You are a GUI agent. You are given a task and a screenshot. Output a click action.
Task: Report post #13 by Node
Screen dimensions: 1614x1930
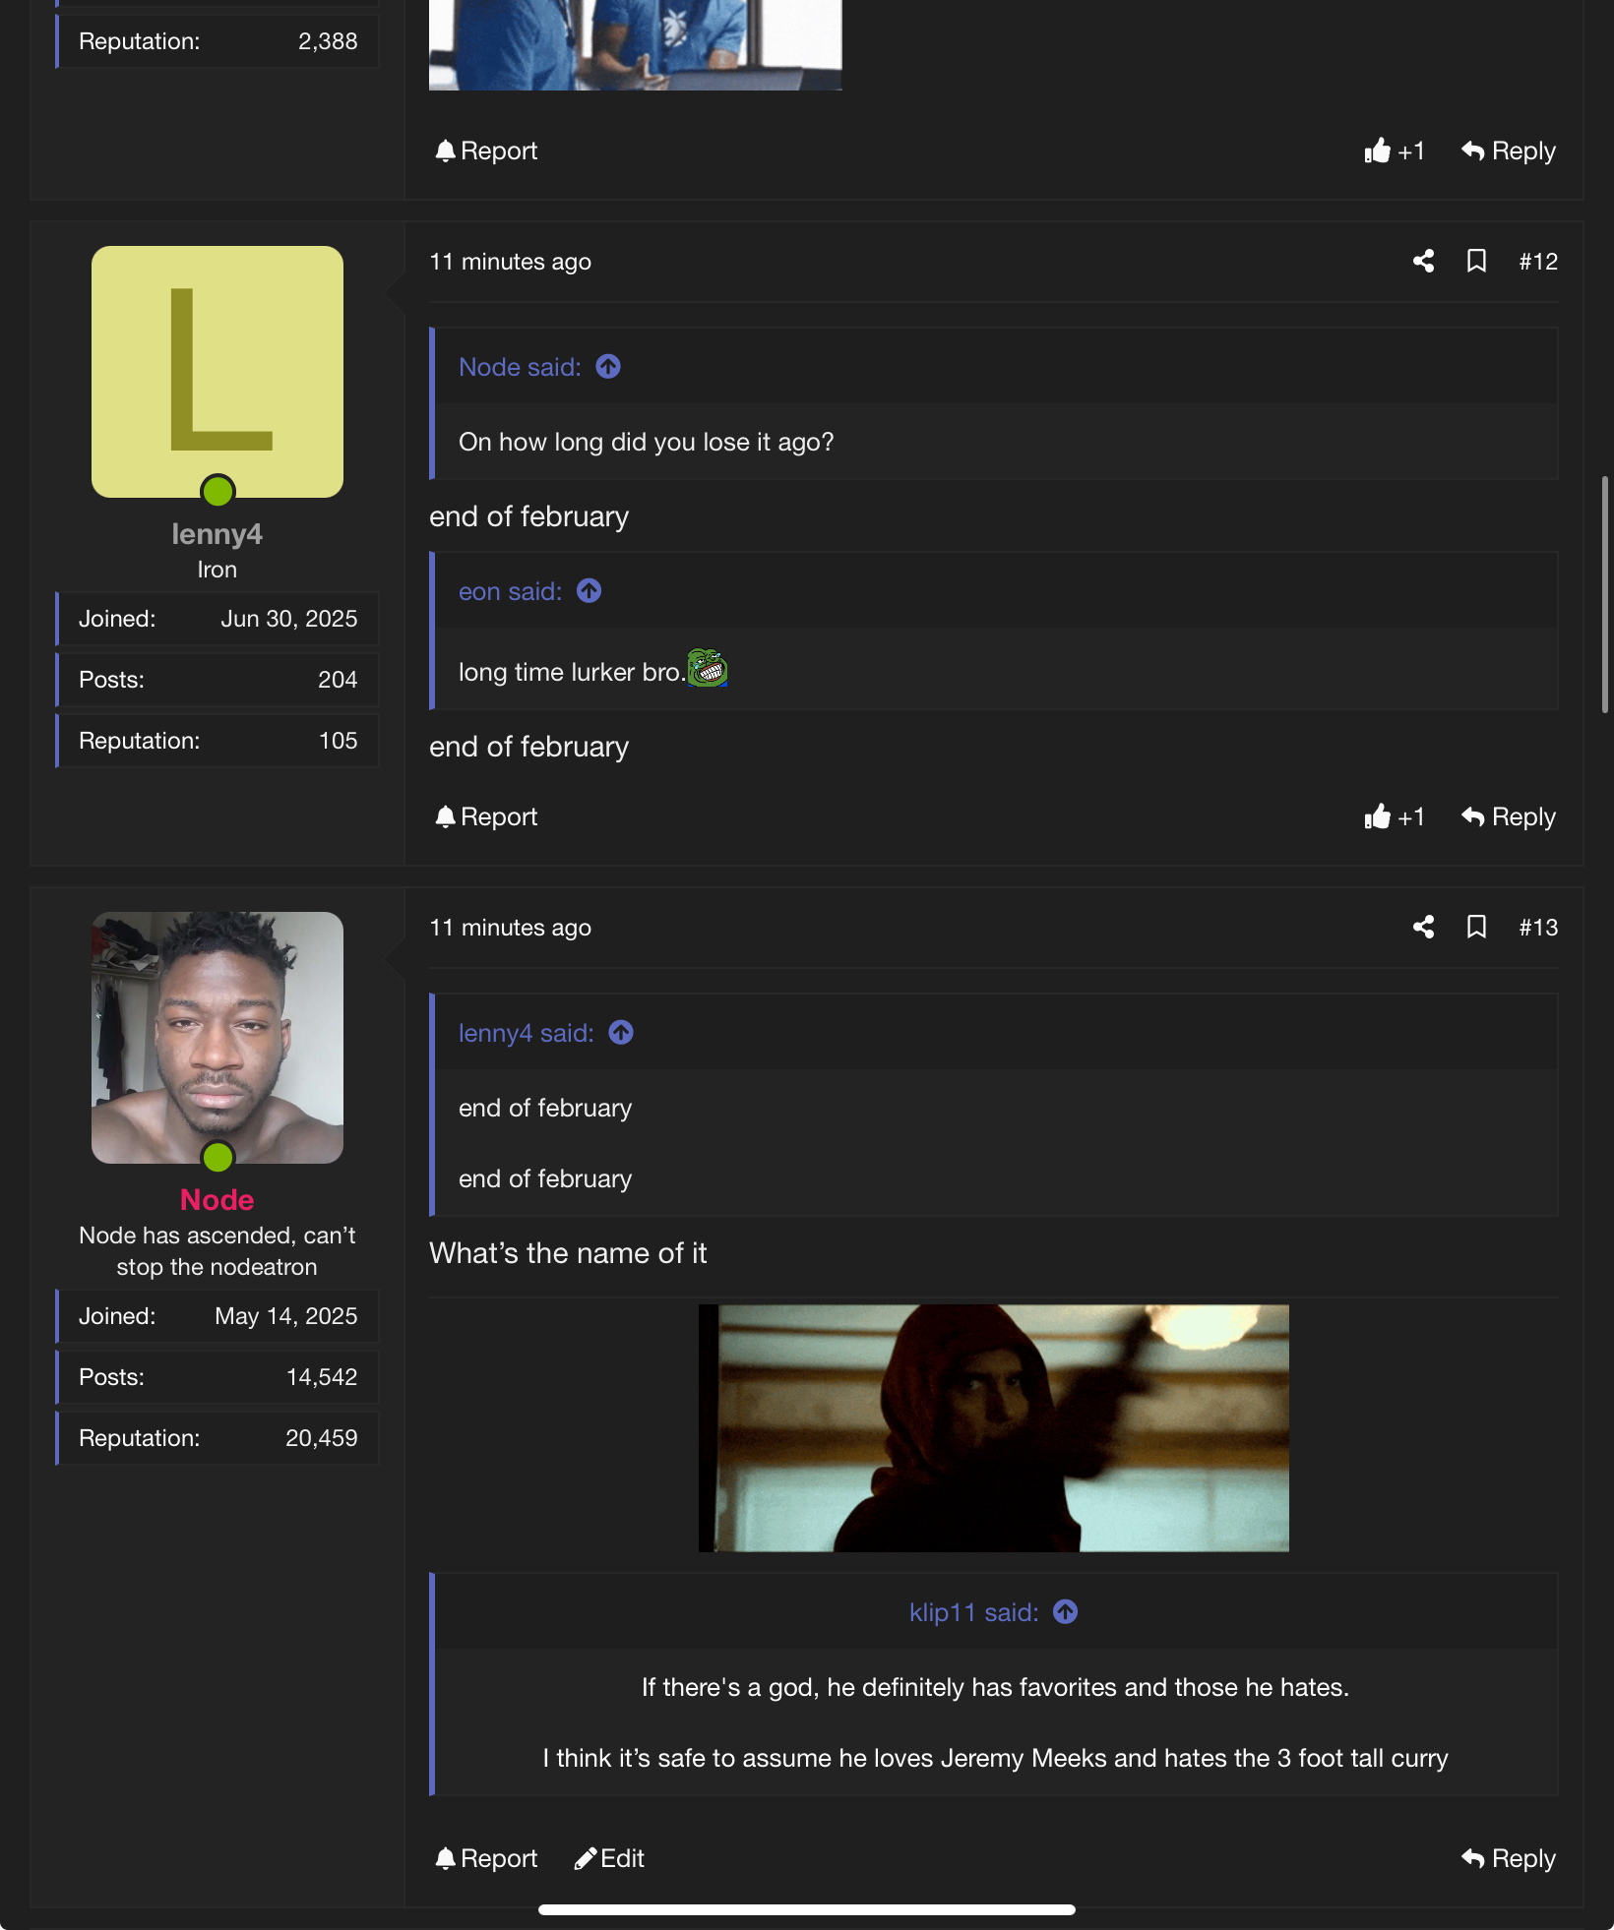tap(486, 1858)
